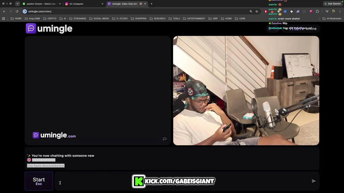Close the patektv Stream tab
This screenshot has width=344, height=193.
[60, 4]
